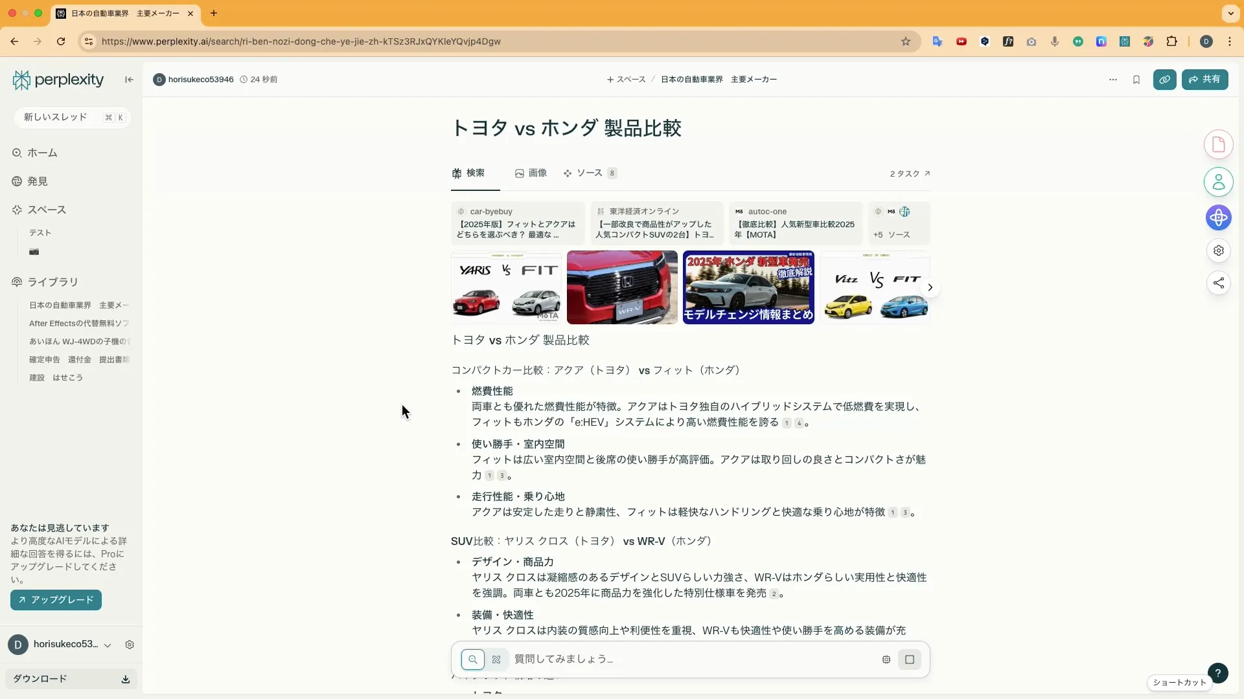Expand more images with the carousel arrow
The image size is (1244, 699).
click(x=930, y=287)
